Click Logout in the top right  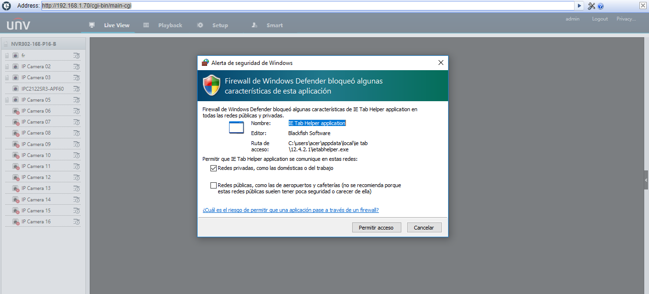coord(599,19)
